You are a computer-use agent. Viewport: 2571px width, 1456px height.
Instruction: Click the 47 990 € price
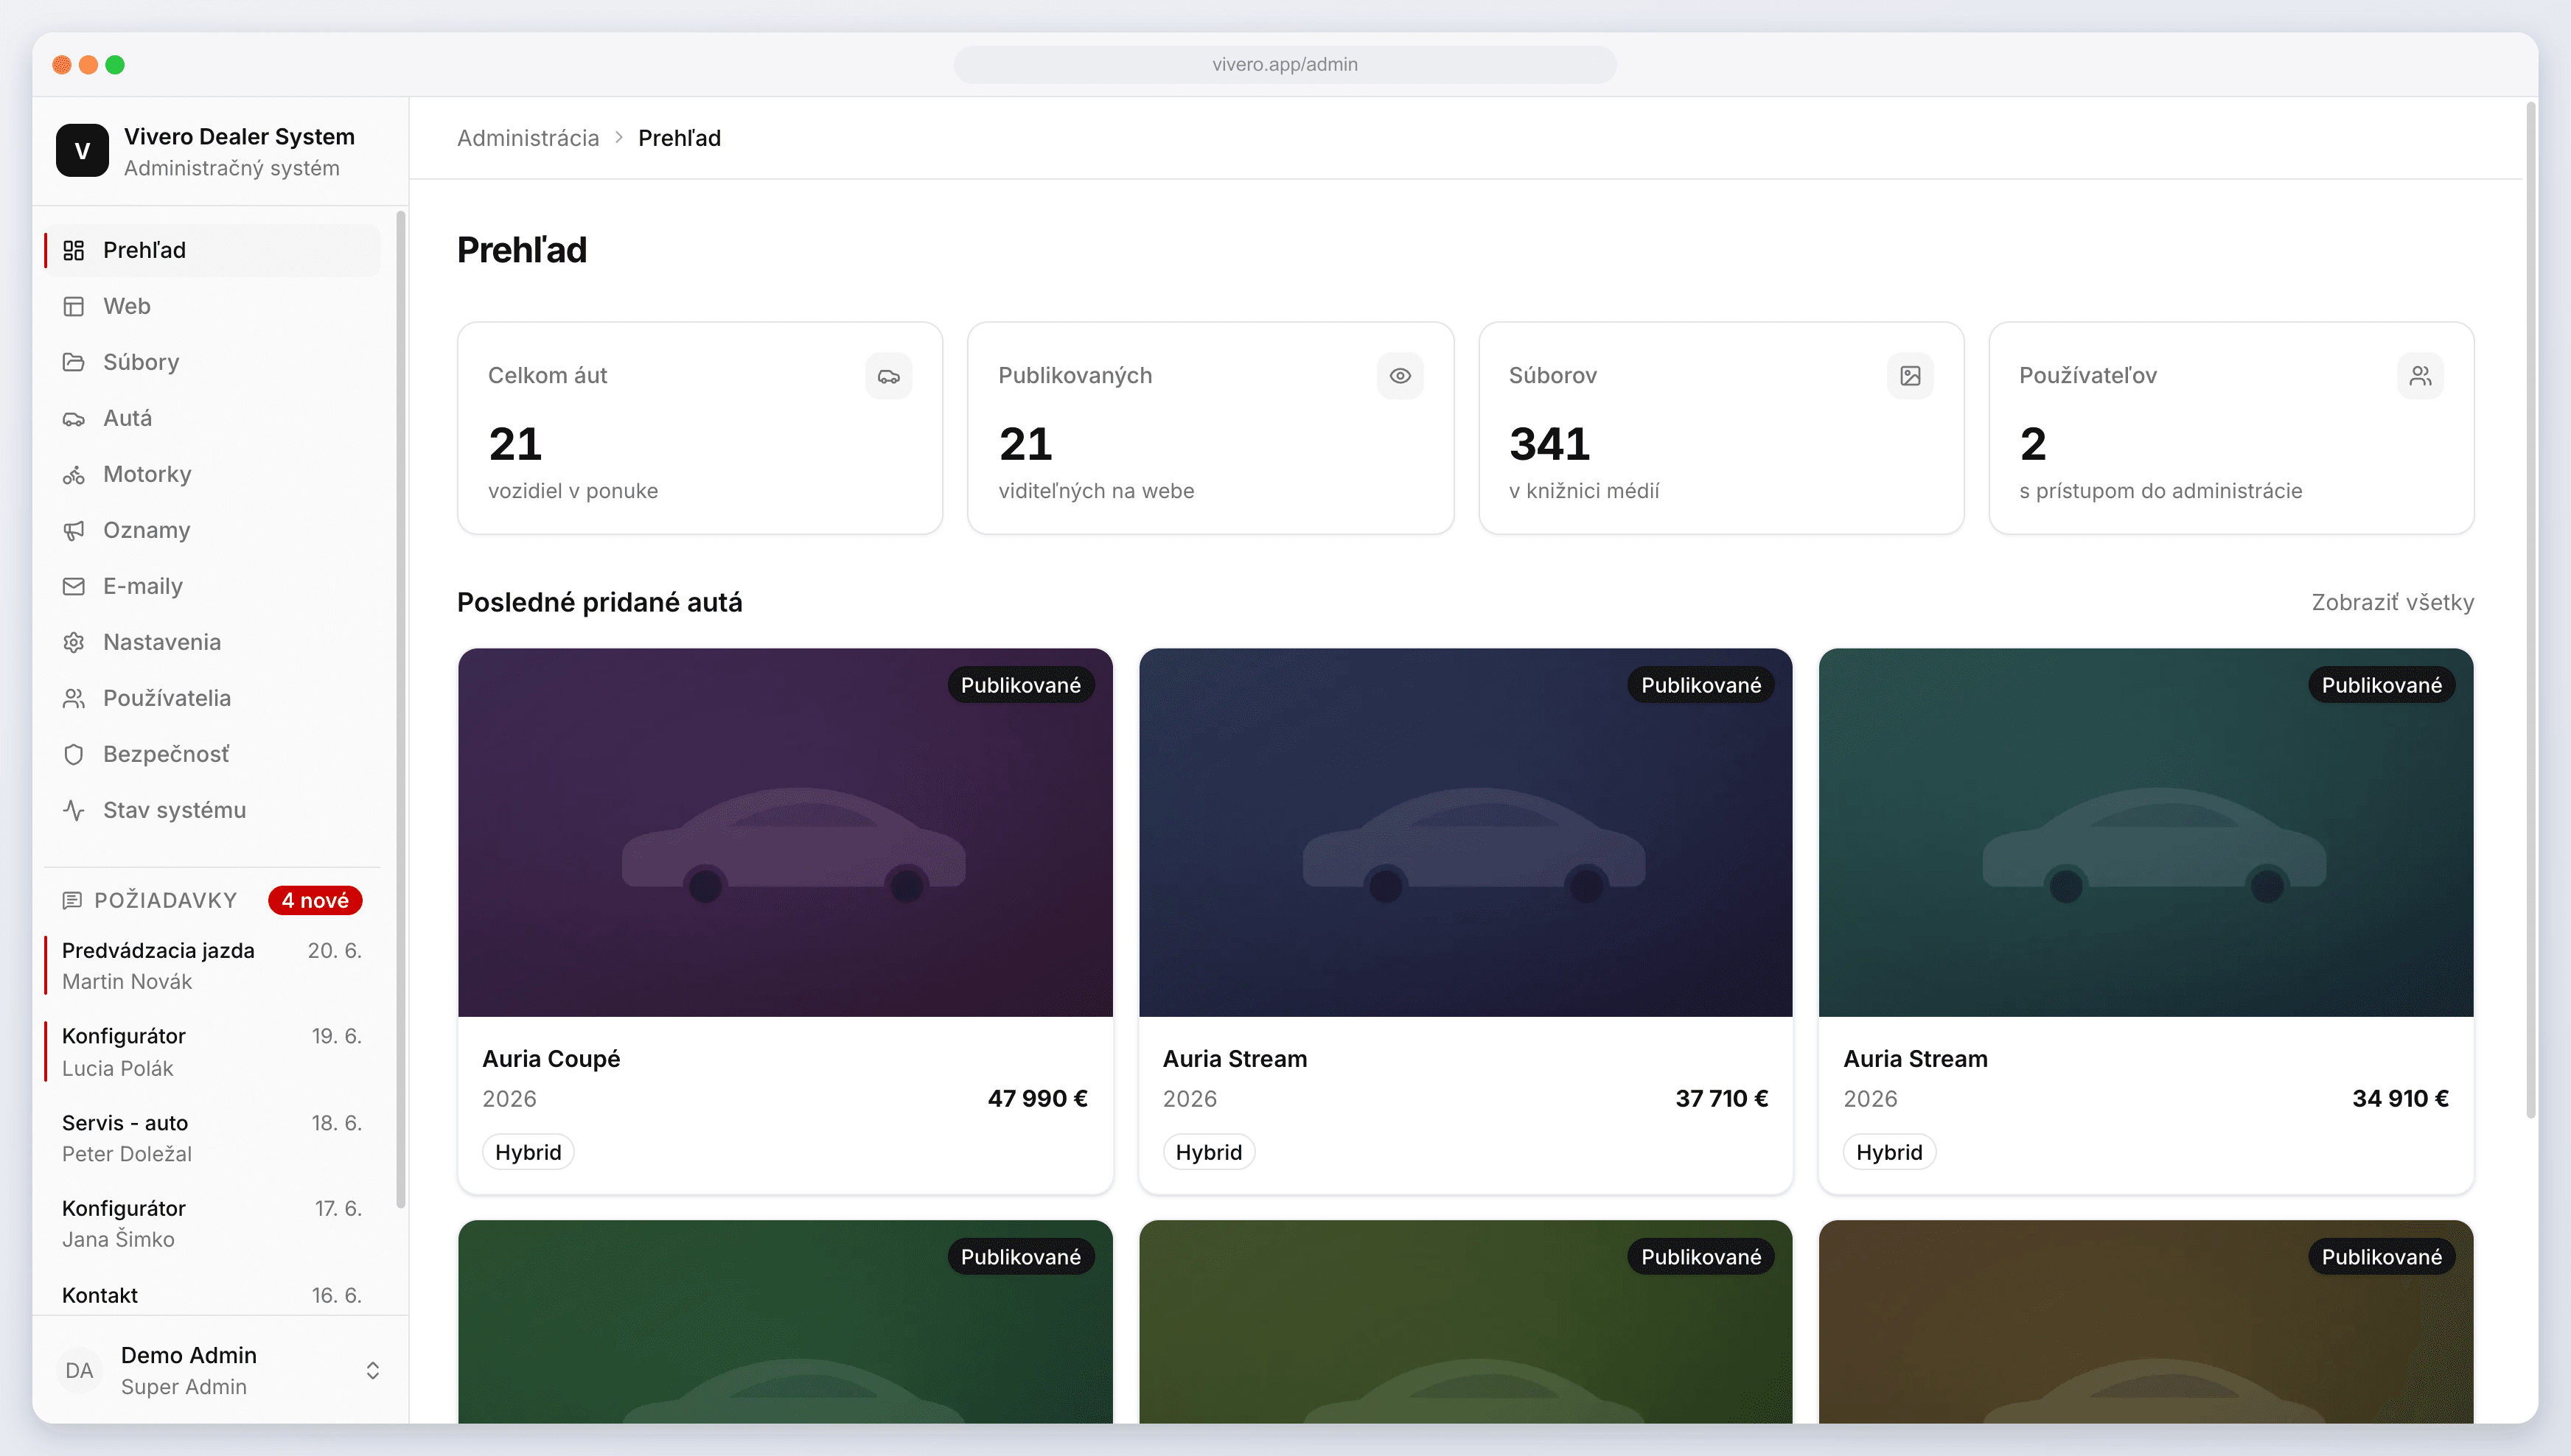(1037, 1098)
